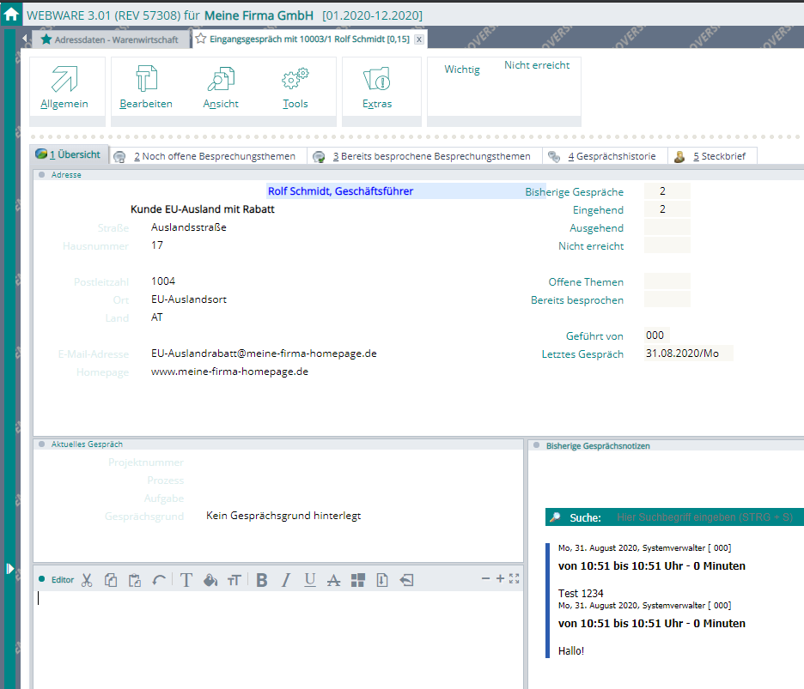
Task: Click the font size icon in editor
Action: click(x=234, y=580)
